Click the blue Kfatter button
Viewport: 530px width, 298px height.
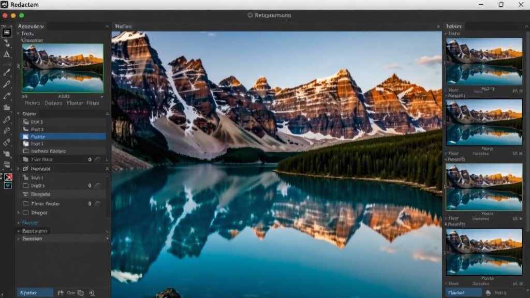[35, 293]
